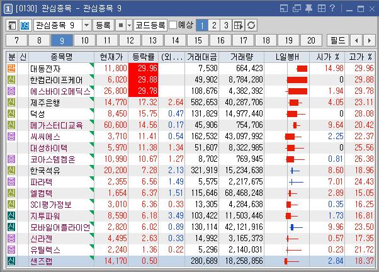Select the 메가스터디교육 stock name

pos(56,125)
